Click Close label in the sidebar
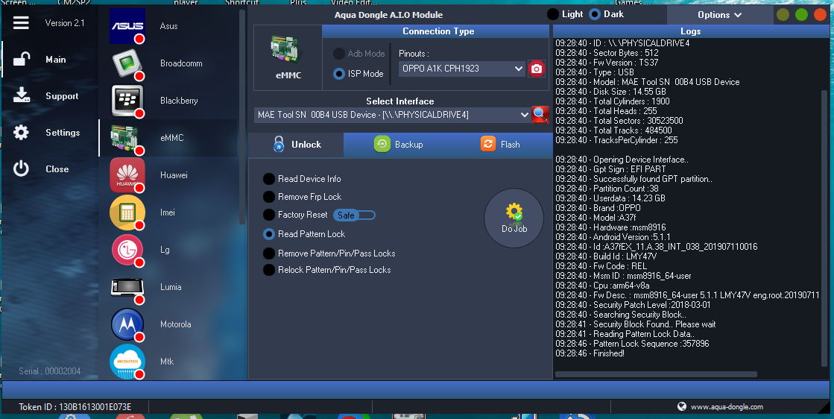 (x=57, y=169)
